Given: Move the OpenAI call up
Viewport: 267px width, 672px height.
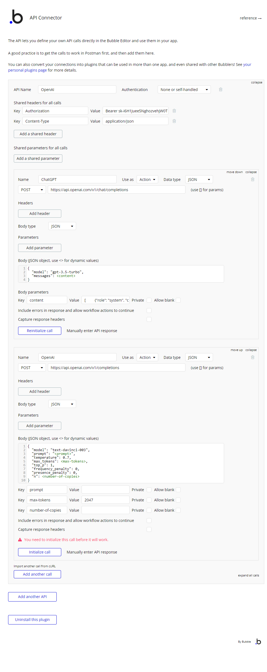Looking at the screenshot, I should click(x=236, y=350).
